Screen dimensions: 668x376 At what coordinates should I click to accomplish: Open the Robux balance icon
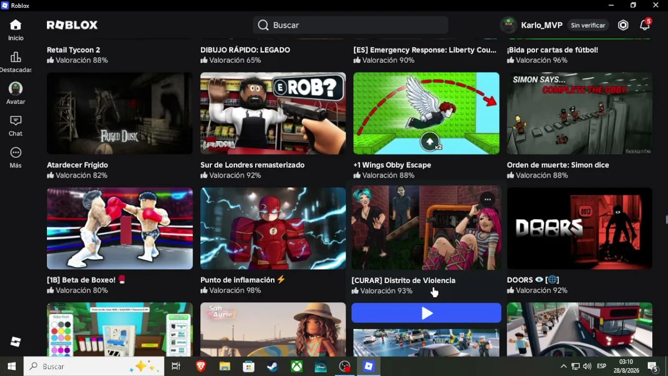[623, 25]
